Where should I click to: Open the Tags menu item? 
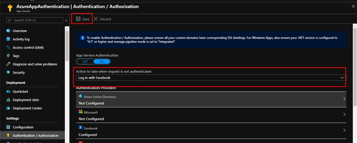coord(16,56)
